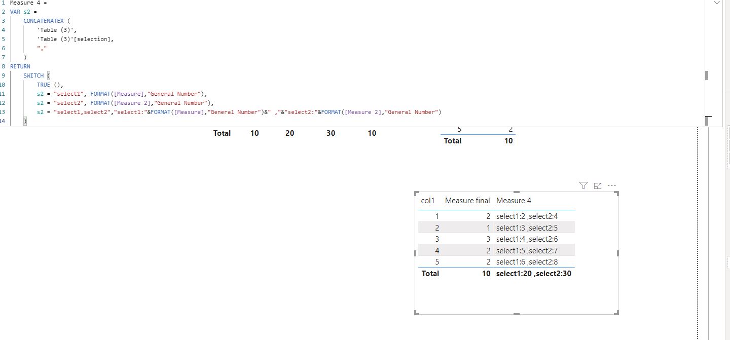The width and height of the screenshot is (730, 340).
Task: Sort by the Measure final column header
Action: coord(467,201)
